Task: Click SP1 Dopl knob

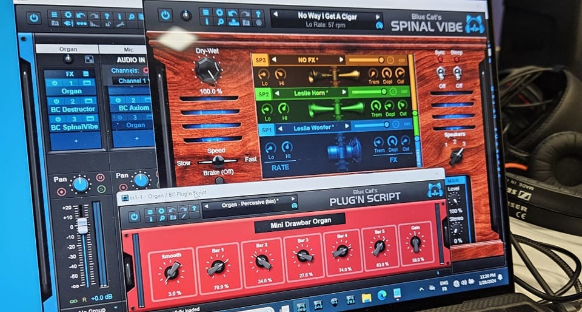Action: 392,141
